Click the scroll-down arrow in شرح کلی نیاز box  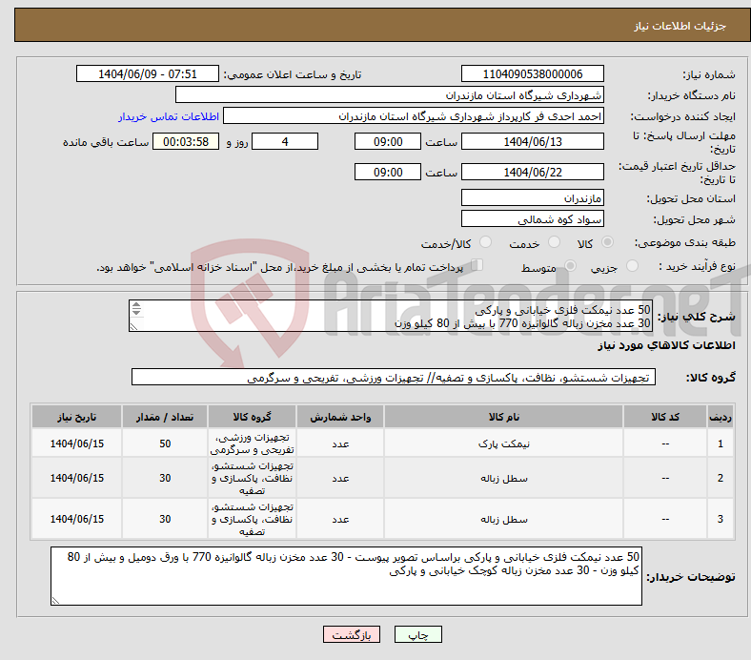[136, 312]
